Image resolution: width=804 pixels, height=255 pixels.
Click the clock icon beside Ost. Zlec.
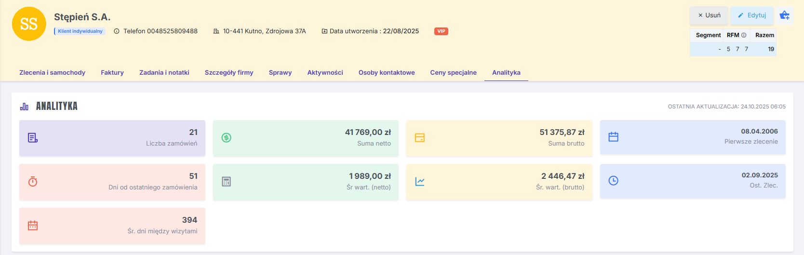(x=613, y=181)
